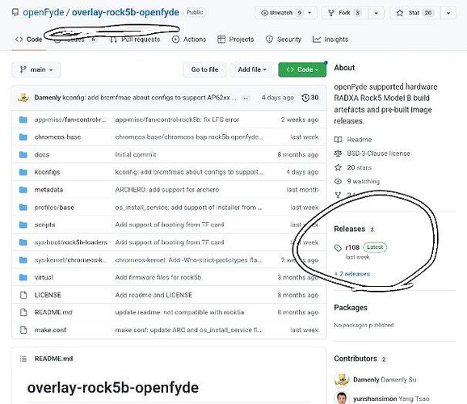Click the Damenly avatar in Contributors
Image resolution: width=467 pixels, height=404 pixels.
click(x=342, y=379)
